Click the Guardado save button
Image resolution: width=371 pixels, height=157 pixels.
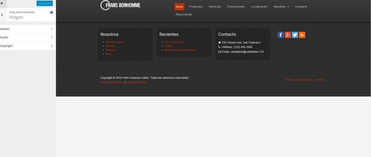pos(45,3)
